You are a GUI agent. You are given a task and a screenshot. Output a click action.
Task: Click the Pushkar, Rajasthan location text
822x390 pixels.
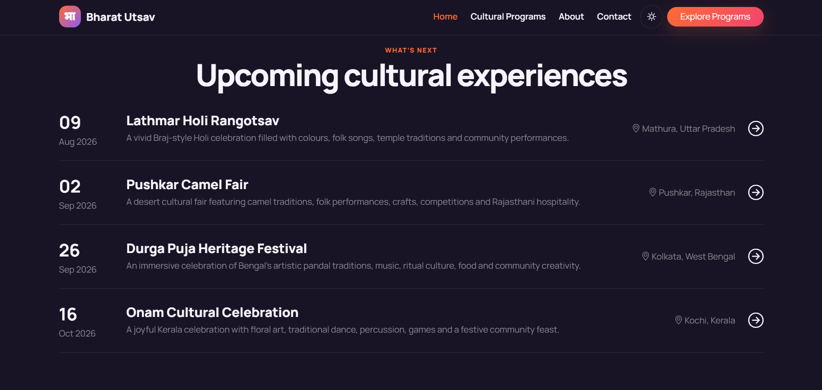[x=697, y=193]
